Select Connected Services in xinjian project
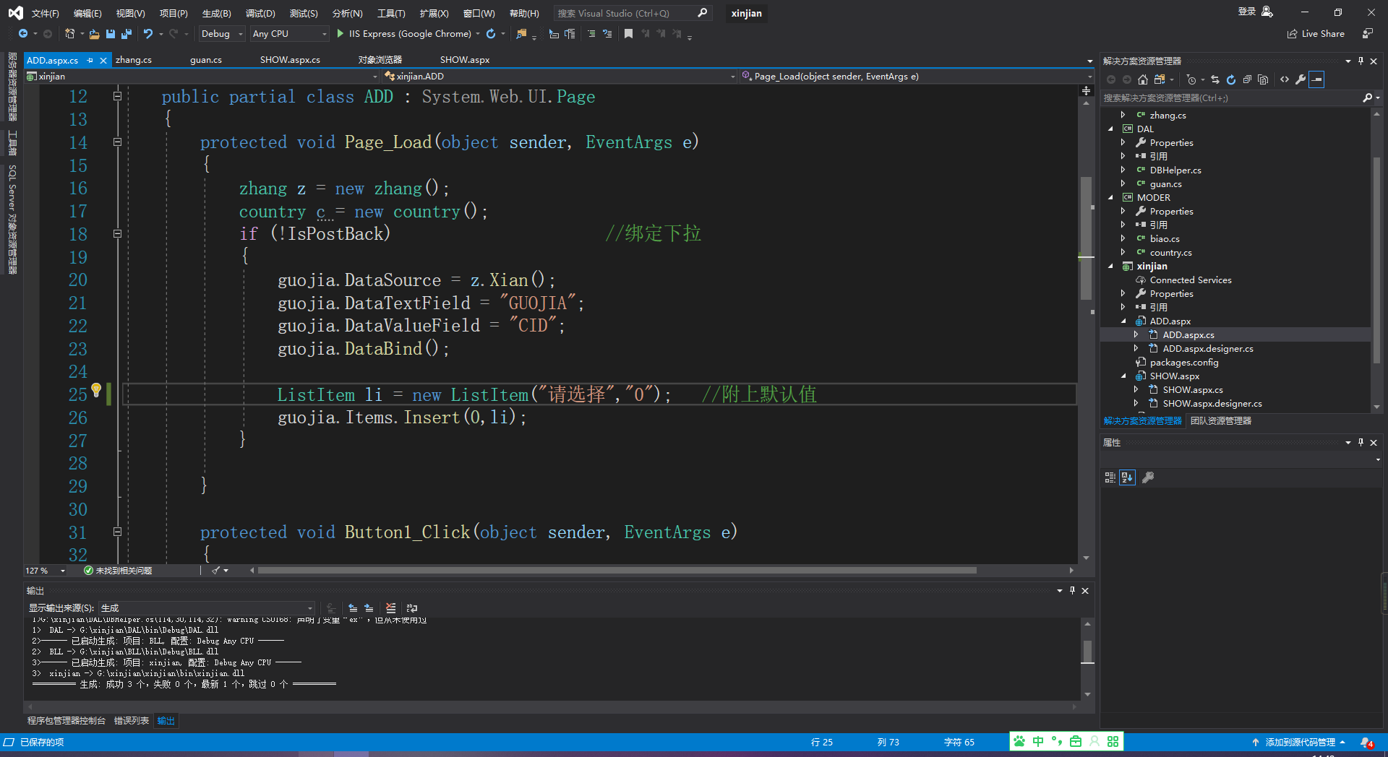The height and width of the screenshot is (757, 1388). 1191,280
